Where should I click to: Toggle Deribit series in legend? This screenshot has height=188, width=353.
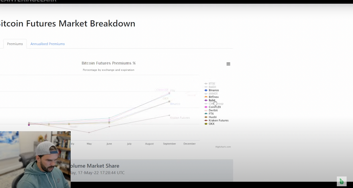[x=211, y=110]
